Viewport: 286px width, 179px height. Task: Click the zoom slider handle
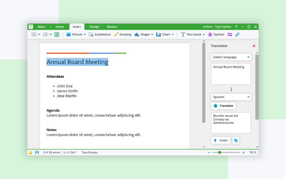pyautogui.click(x=220, y=152)
